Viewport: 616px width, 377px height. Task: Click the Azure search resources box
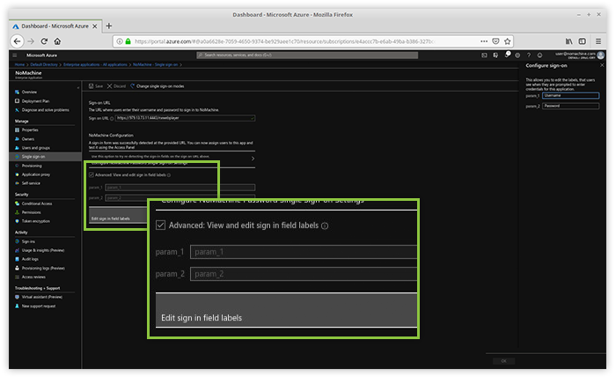[307, 55]
